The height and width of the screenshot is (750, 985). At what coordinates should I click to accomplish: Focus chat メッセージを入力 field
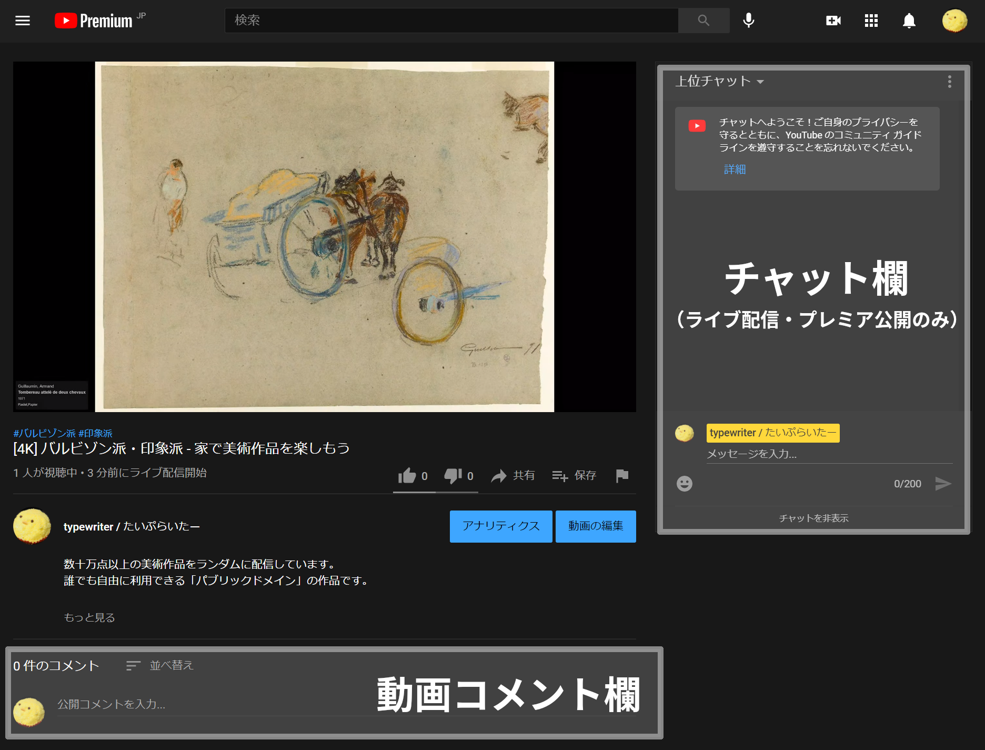coord(829,454)
